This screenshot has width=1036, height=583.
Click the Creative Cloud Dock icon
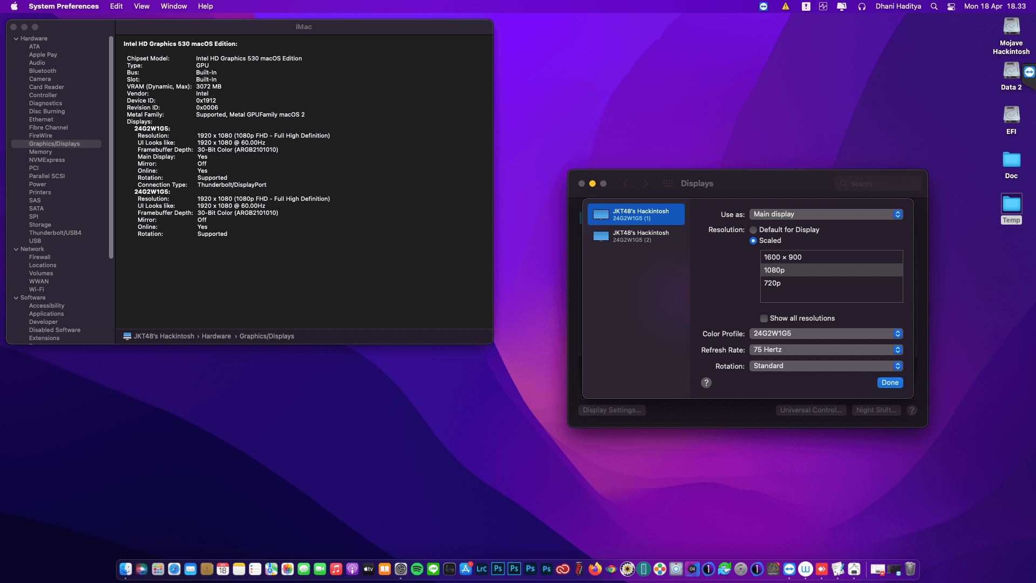(x=563, y=569)
